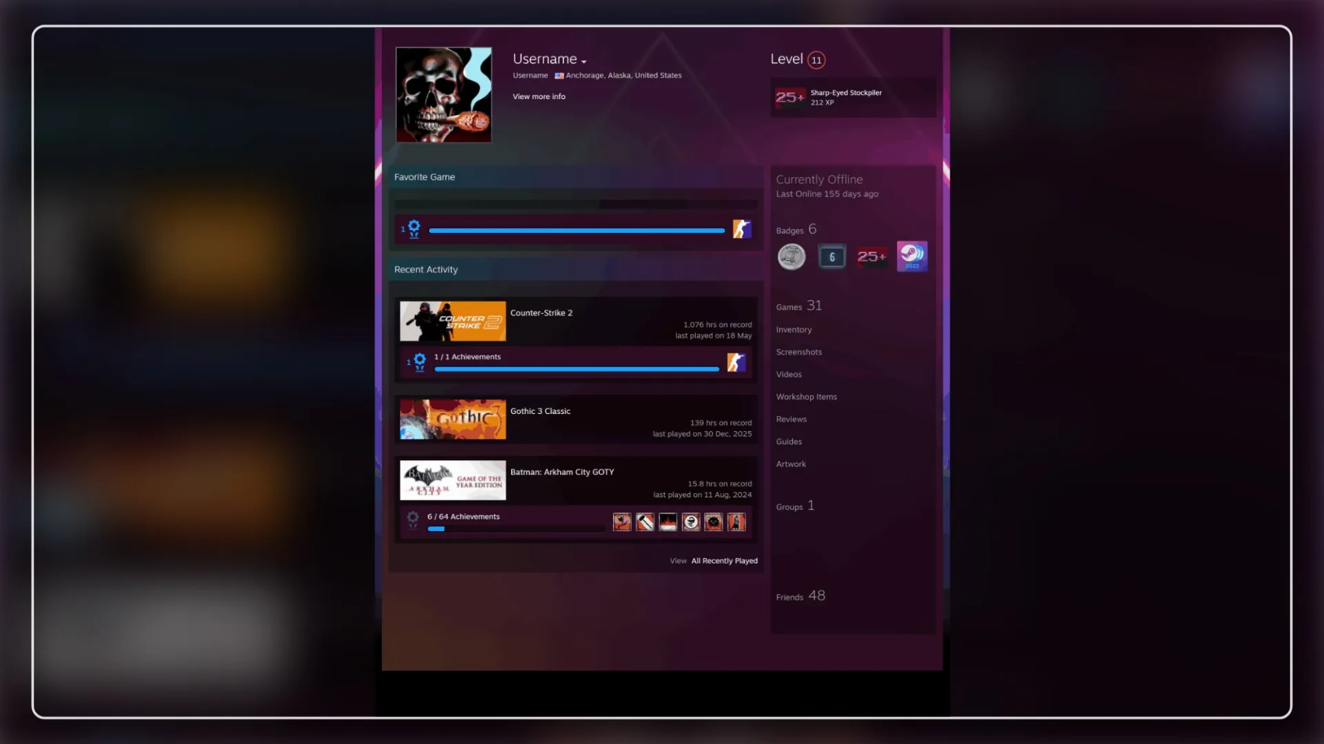Open the second Batman achievement icon
The height and width of the screenshot is (744, 1324).
(645, 522)
